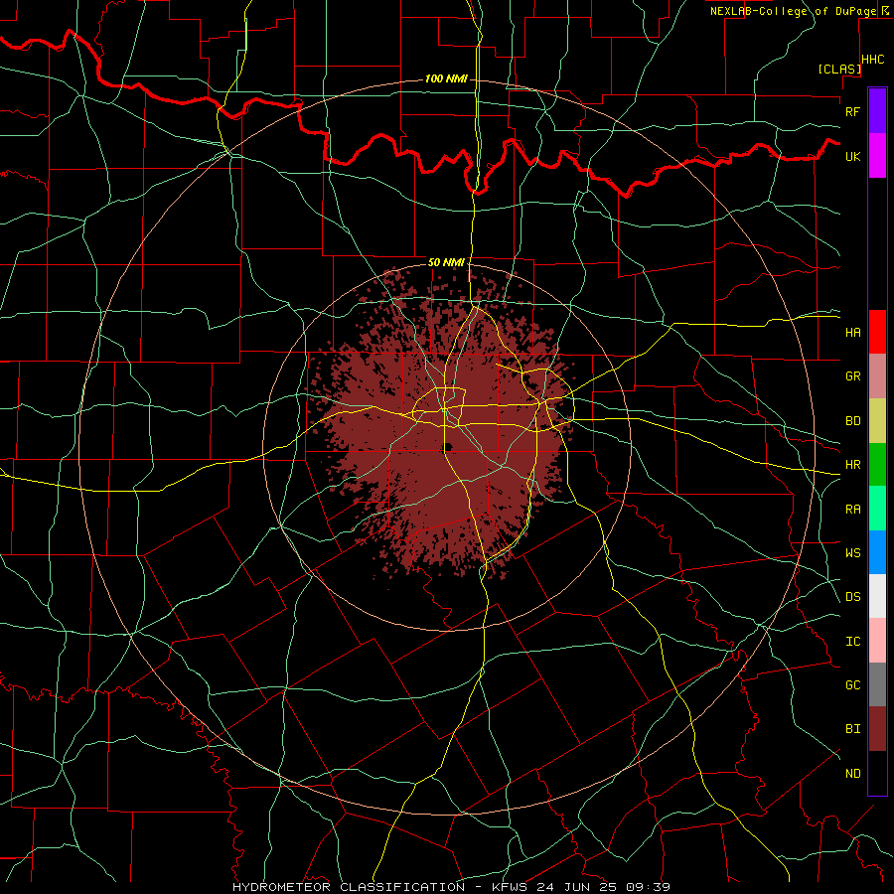
Task: Click the GR legend label
Action: 852,376
